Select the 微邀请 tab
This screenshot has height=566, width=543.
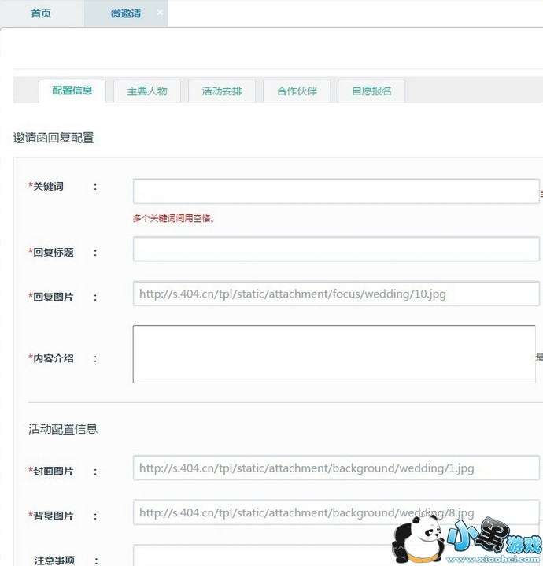[x=126, y=13]
